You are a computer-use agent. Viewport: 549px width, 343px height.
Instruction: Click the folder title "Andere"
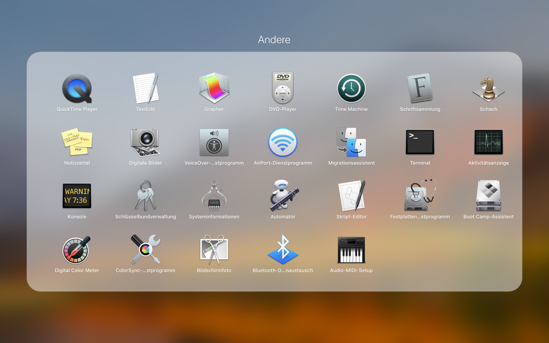[274, 40]
